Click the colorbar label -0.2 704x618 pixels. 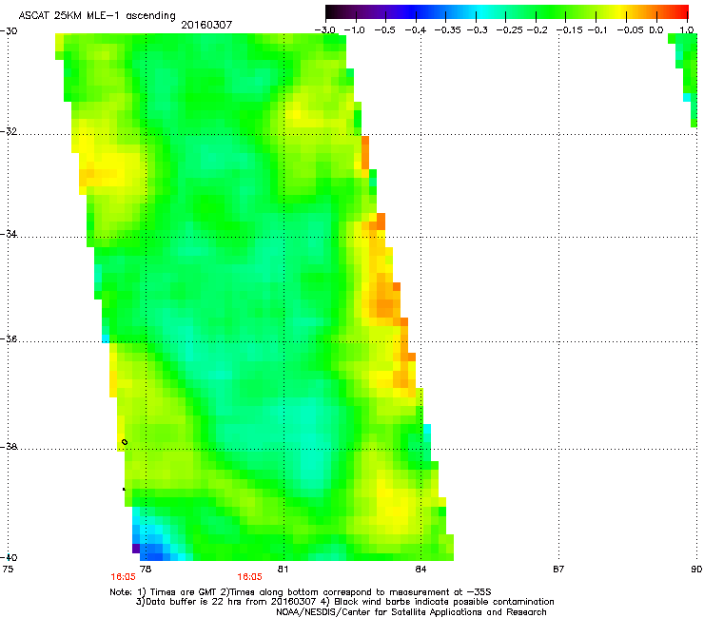coord(537,30)
